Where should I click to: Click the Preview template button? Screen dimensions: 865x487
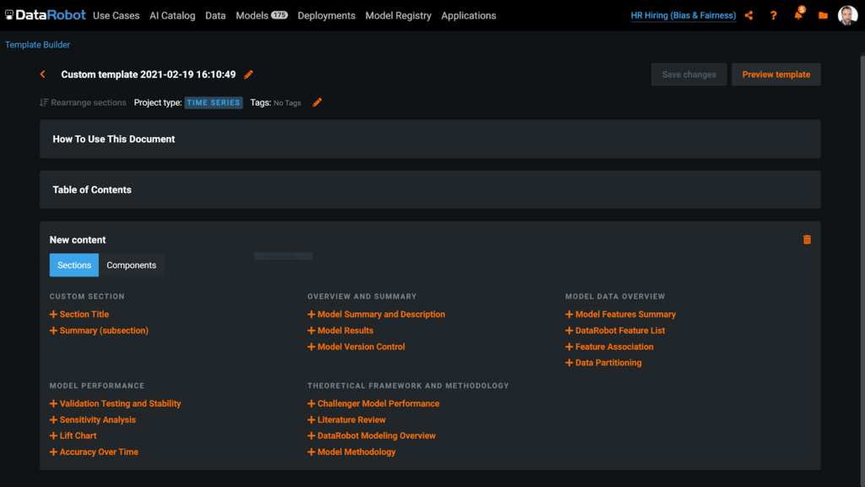775,74
